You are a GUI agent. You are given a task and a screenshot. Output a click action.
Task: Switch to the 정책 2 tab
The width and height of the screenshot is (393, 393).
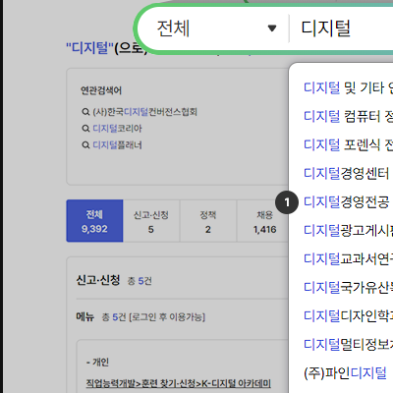click(x=208, y=221)
